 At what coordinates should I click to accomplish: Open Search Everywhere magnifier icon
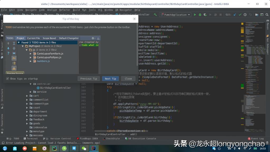(267, 15)
